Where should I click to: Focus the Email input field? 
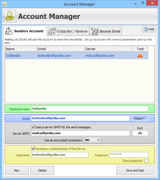[80, 118]
